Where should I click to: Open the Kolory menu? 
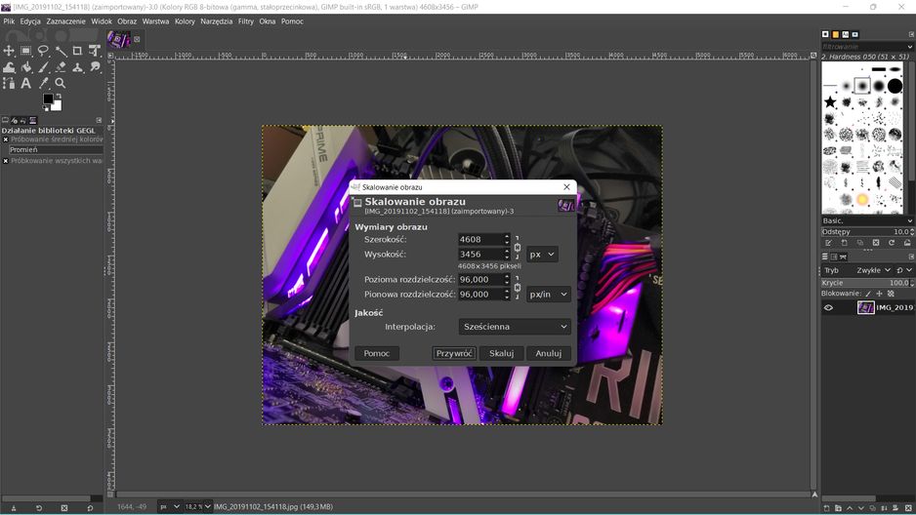185,21
